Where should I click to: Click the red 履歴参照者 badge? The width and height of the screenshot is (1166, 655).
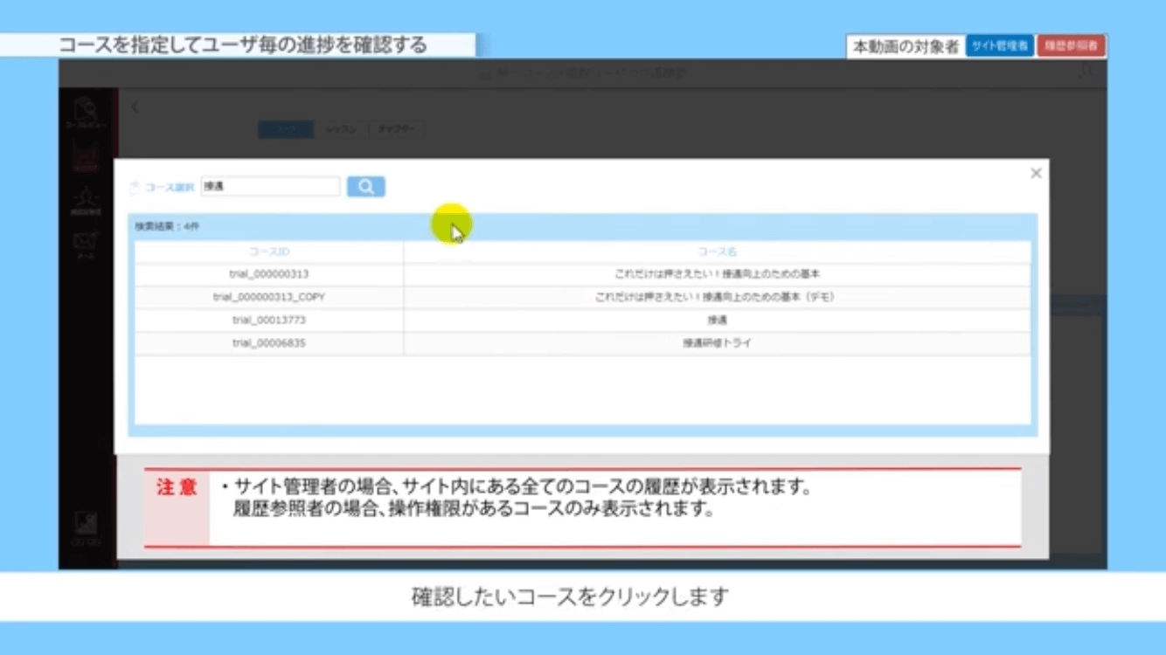pyautogui.click(x=1071, y=47)
